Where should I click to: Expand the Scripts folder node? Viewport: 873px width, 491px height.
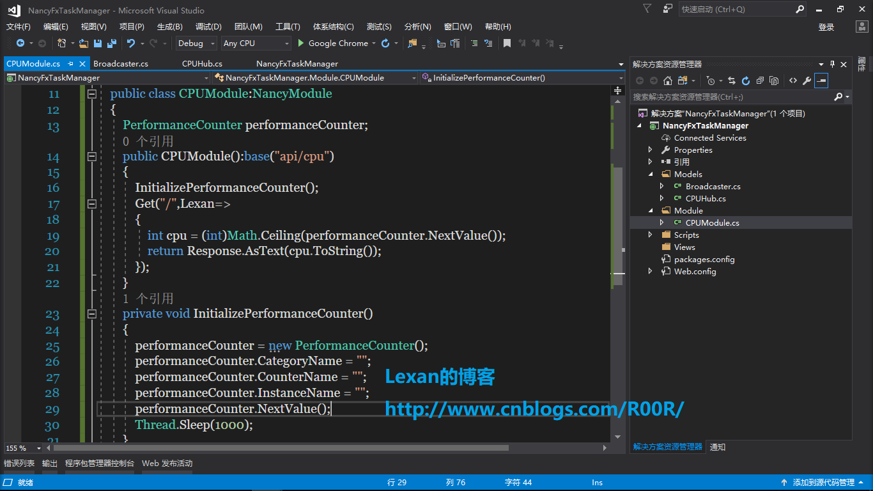tap(651, 235)
